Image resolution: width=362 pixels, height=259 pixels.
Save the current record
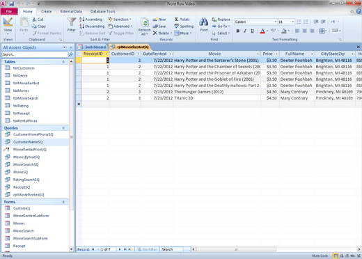point(159,26)
